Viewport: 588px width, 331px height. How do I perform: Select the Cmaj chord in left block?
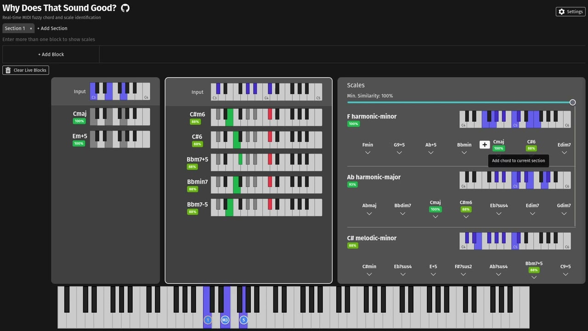tap(79, 114)
